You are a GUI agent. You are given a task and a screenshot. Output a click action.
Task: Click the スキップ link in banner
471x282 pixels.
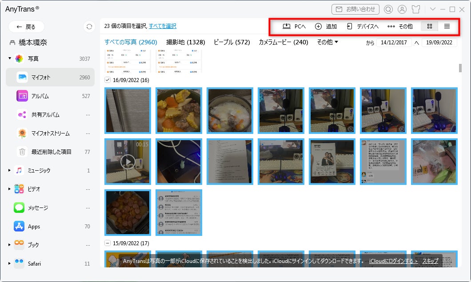point(431,261)
